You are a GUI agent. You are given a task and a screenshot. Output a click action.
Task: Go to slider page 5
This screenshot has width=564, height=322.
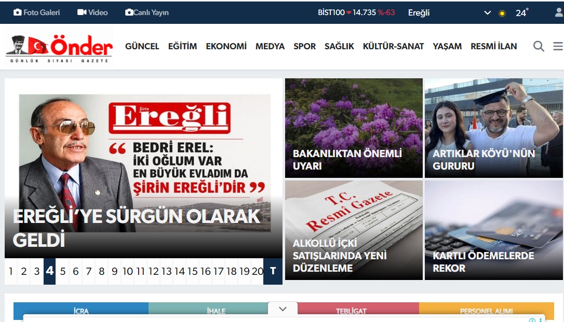(x=63, y=271)
